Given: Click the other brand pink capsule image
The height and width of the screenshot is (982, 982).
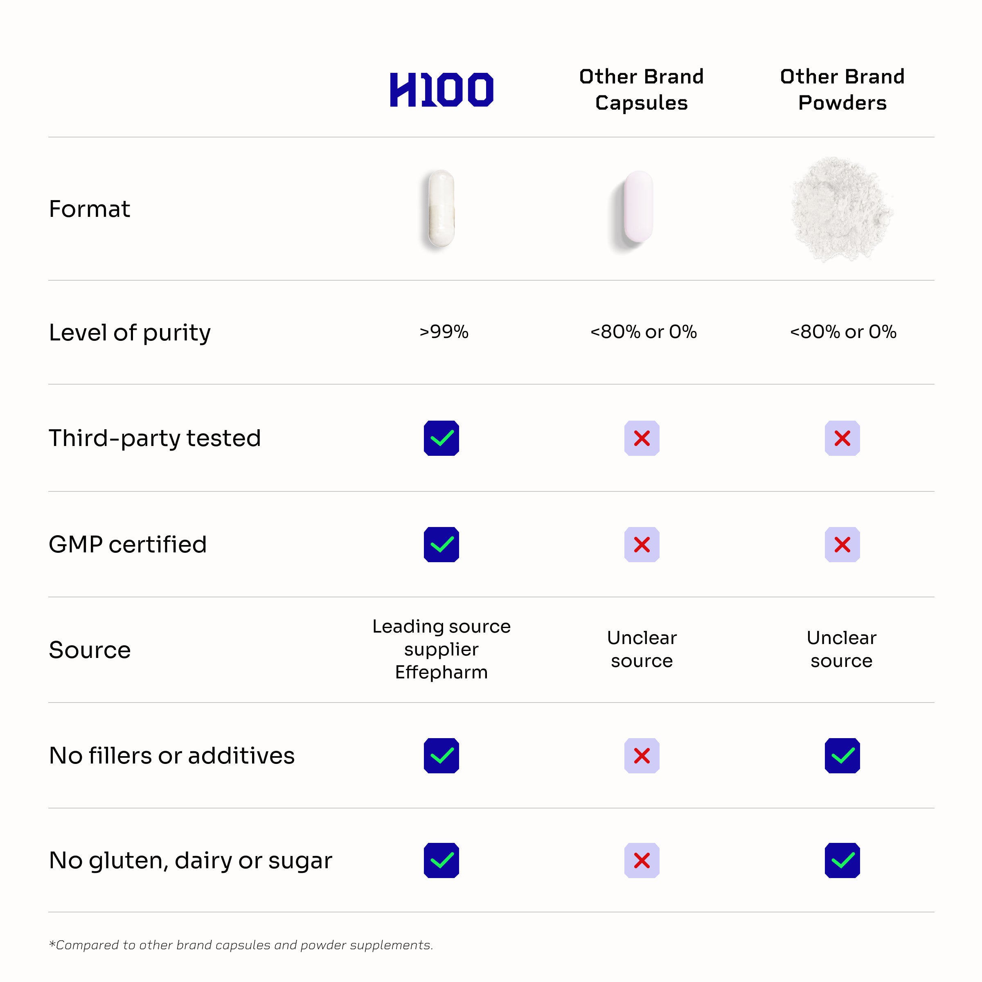Looking at the screenshot, I should coord(638,207).
